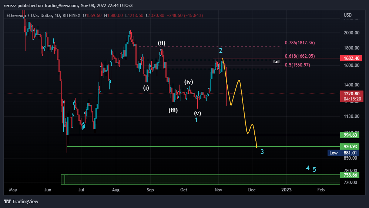369x208 pixels.
Task: Click the white 'fail' annotation text
Action: coord(276,62)
